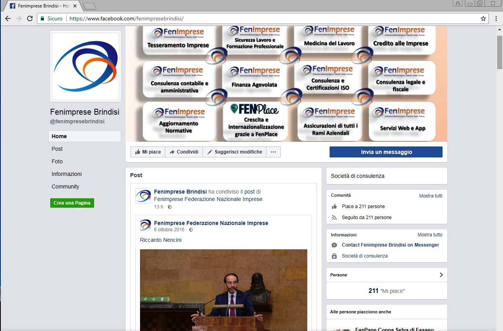Viewport: 503px width, 331px height.
Task: Click the Società di consulenza heading card
Action: pos(386,176)
